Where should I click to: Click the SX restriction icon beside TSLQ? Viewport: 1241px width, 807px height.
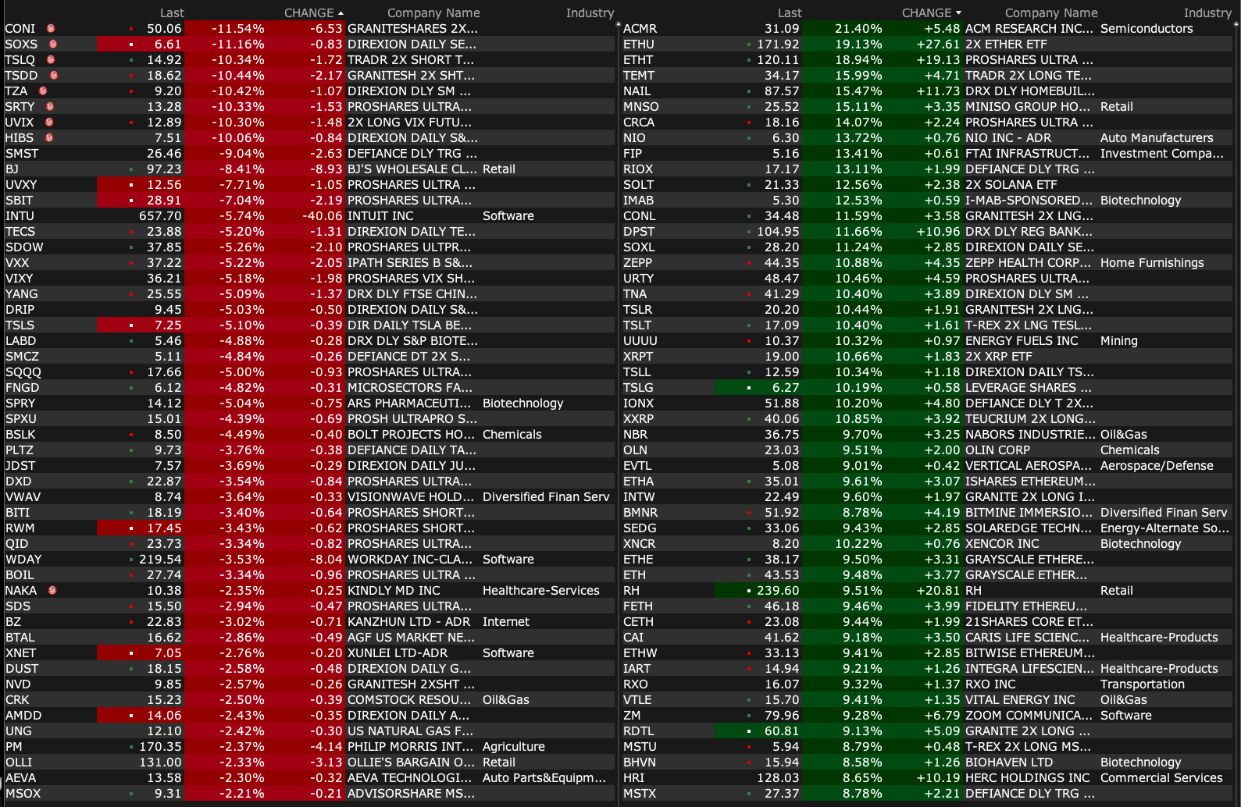(x=51, y=60)
